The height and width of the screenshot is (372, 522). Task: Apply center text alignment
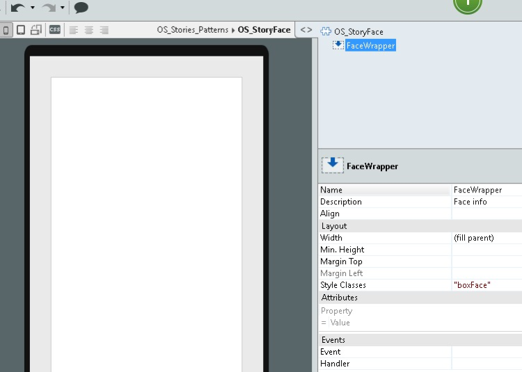click(88, 30)
